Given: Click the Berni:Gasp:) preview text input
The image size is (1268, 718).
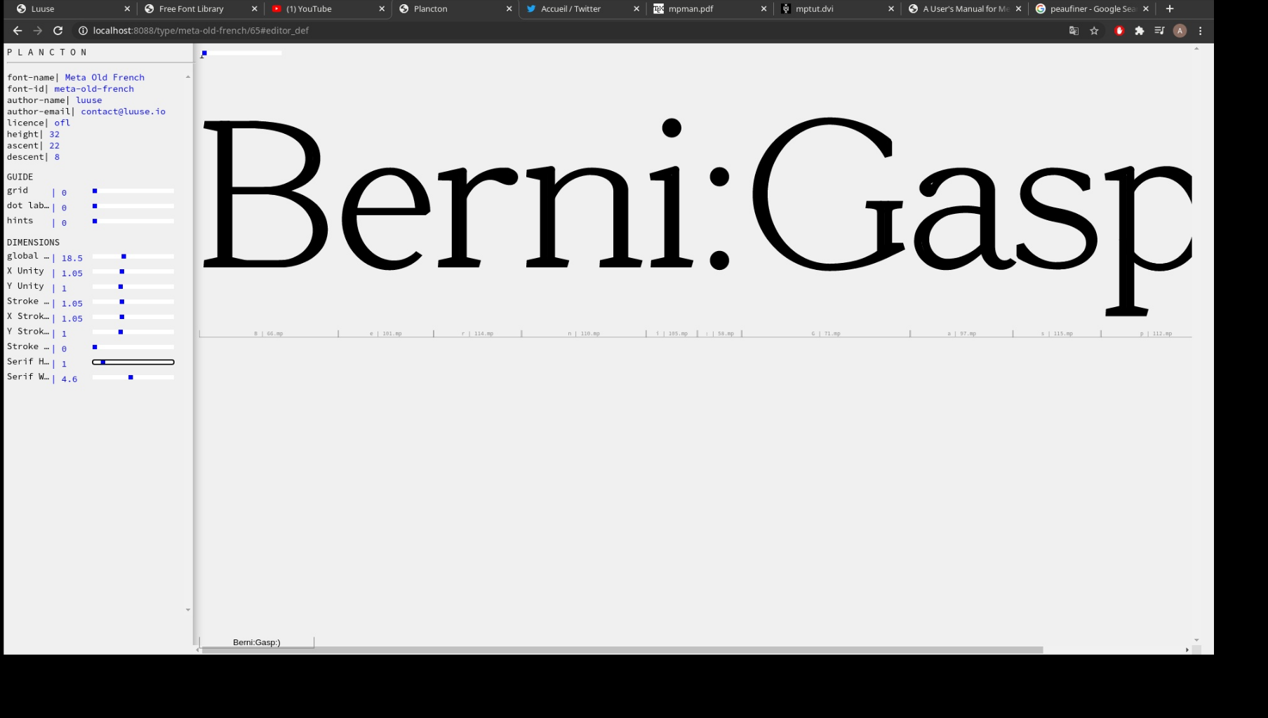Looking at the screenshot, I should pos(257,642).
